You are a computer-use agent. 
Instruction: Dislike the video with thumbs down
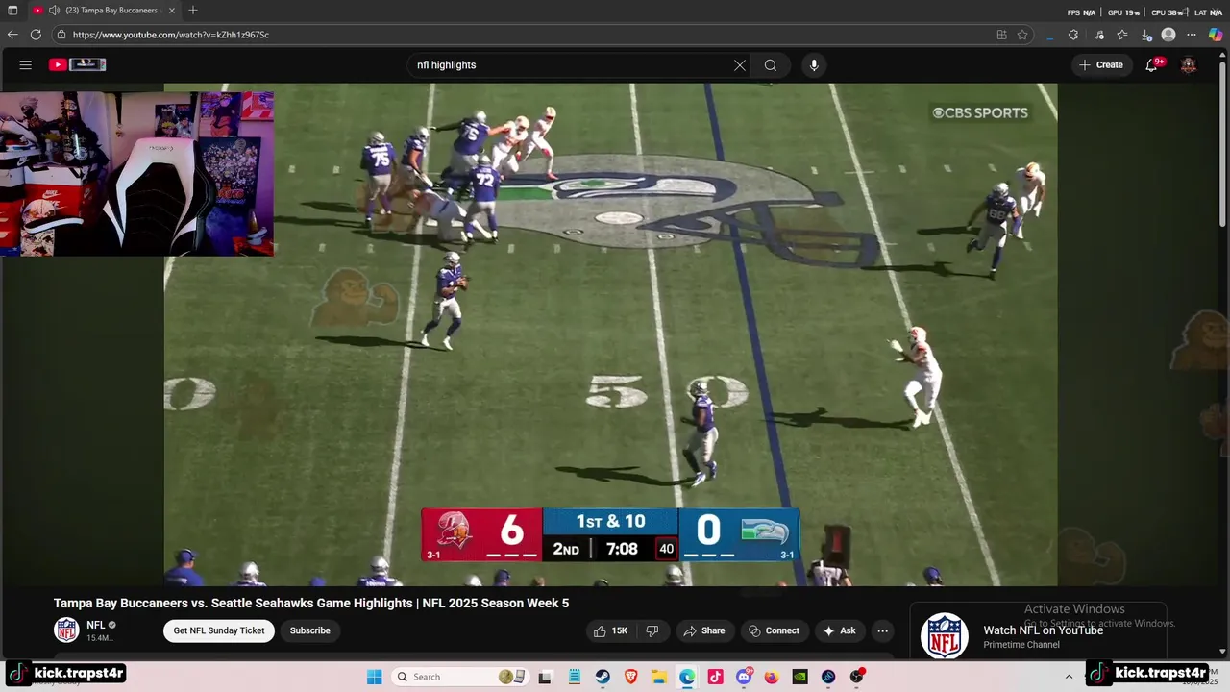(x=652, y=630)
